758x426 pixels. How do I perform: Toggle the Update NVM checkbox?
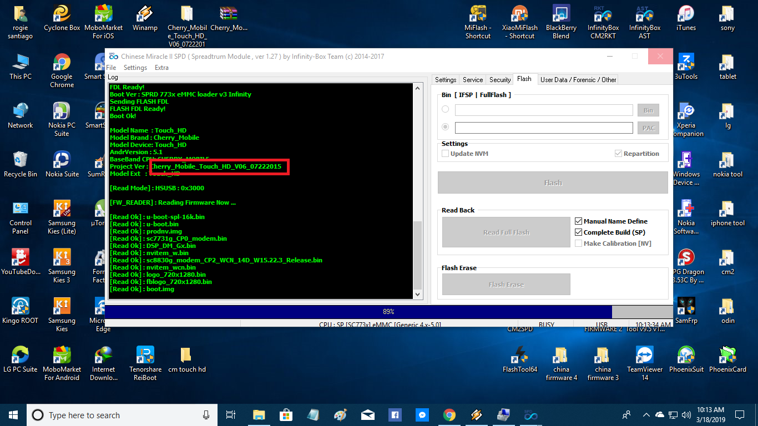click(x=445, y=154)
